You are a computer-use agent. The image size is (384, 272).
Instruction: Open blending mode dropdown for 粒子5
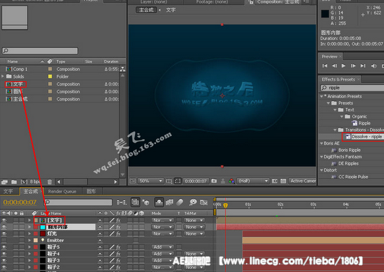[163, 247]
